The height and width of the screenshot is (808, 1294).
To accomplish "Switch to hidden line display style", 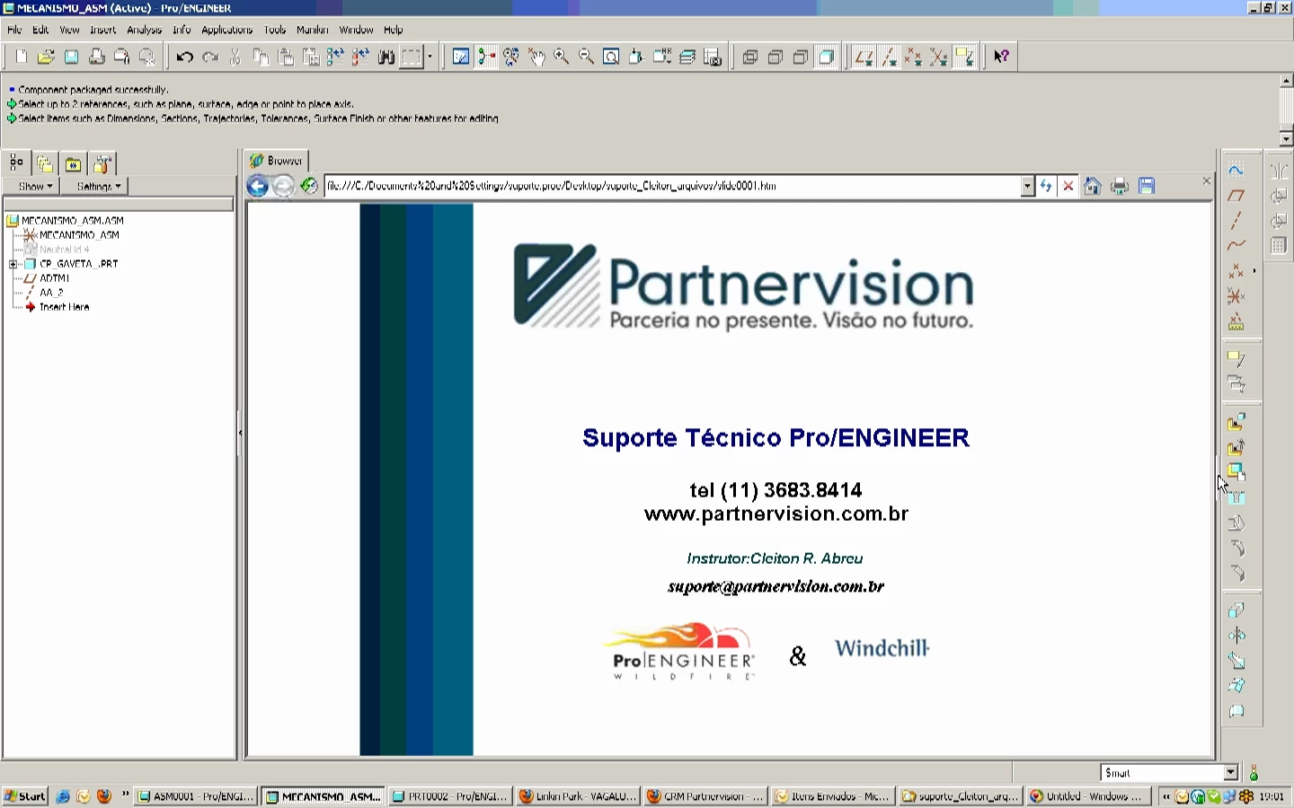I will 776,57.
